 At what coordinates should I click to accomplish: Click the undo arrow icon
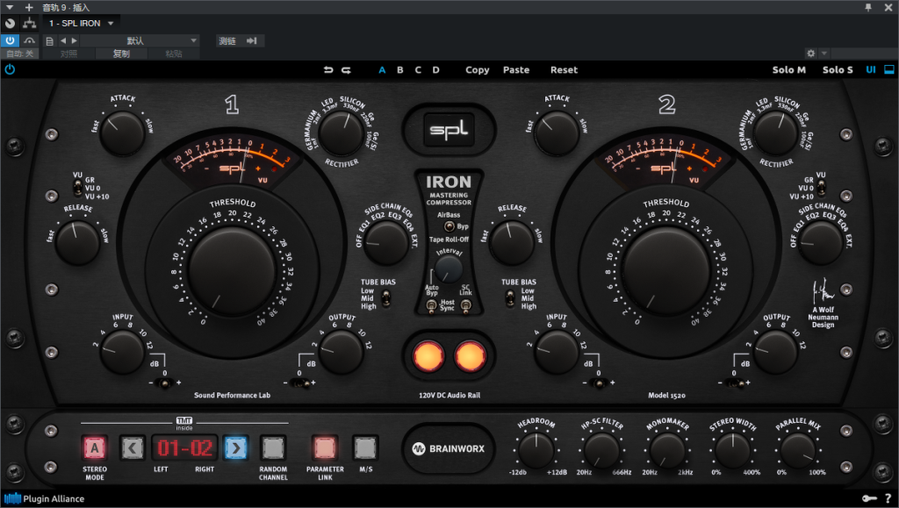(328, 70)
